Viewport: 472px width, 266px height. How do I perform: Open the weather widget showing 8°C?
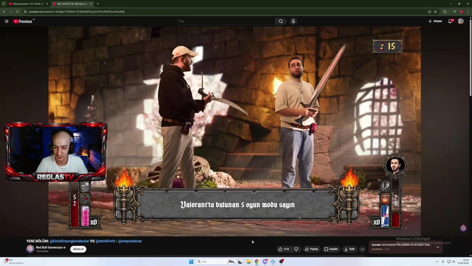[x=14, y=262]
